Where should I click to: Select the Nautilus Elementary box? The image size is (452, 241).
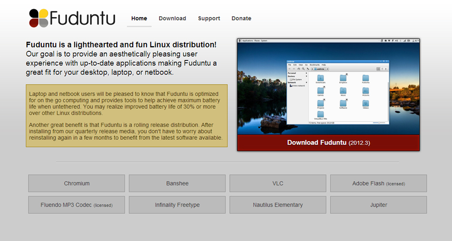[278, 205]
